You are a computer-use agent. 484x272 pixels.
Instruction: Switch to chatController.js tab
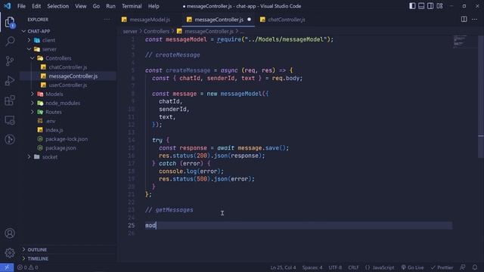286,20
